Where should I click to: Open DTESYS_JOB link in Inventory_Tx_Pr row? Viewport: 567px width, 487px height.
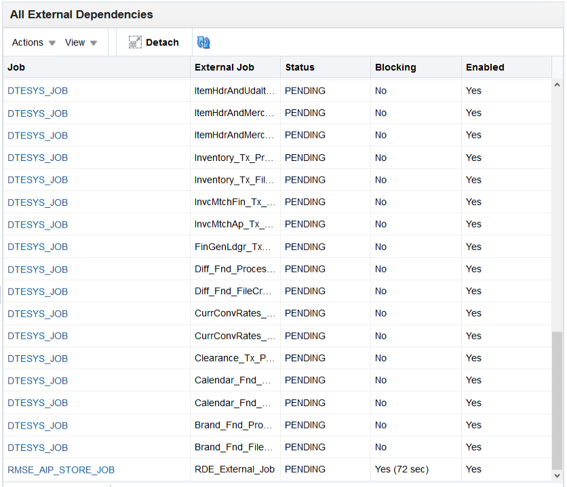coord(37,158)
